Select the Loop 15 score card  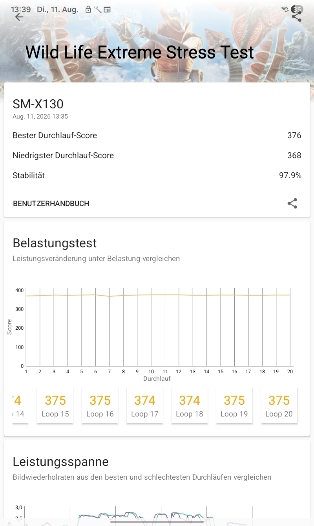coord(55,405)
